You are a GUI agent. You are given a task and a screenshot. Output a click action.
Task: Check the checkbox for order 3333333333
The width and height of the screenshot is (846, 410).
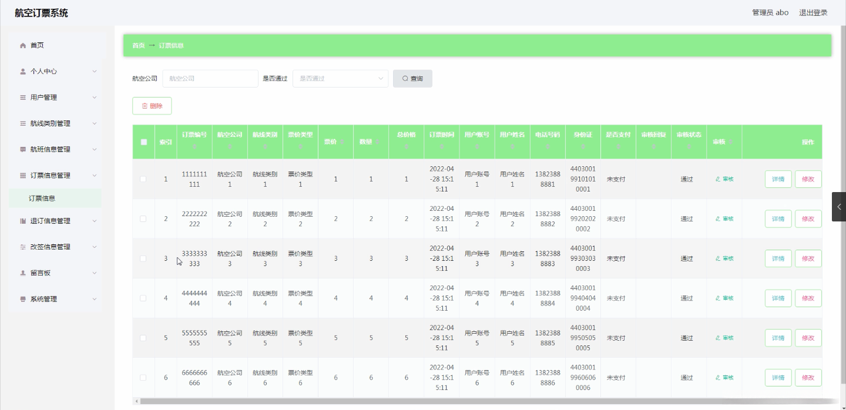coord(143,258)
